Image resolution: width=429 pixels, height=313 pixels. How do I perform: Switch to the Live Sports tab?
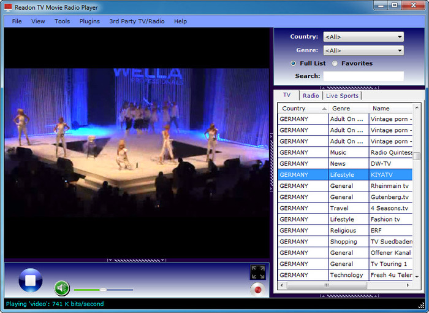[342, 96]
